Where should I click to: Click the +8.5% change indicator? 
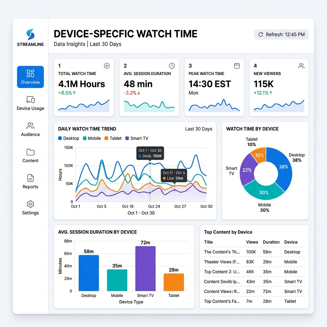[x=67, y=93]
